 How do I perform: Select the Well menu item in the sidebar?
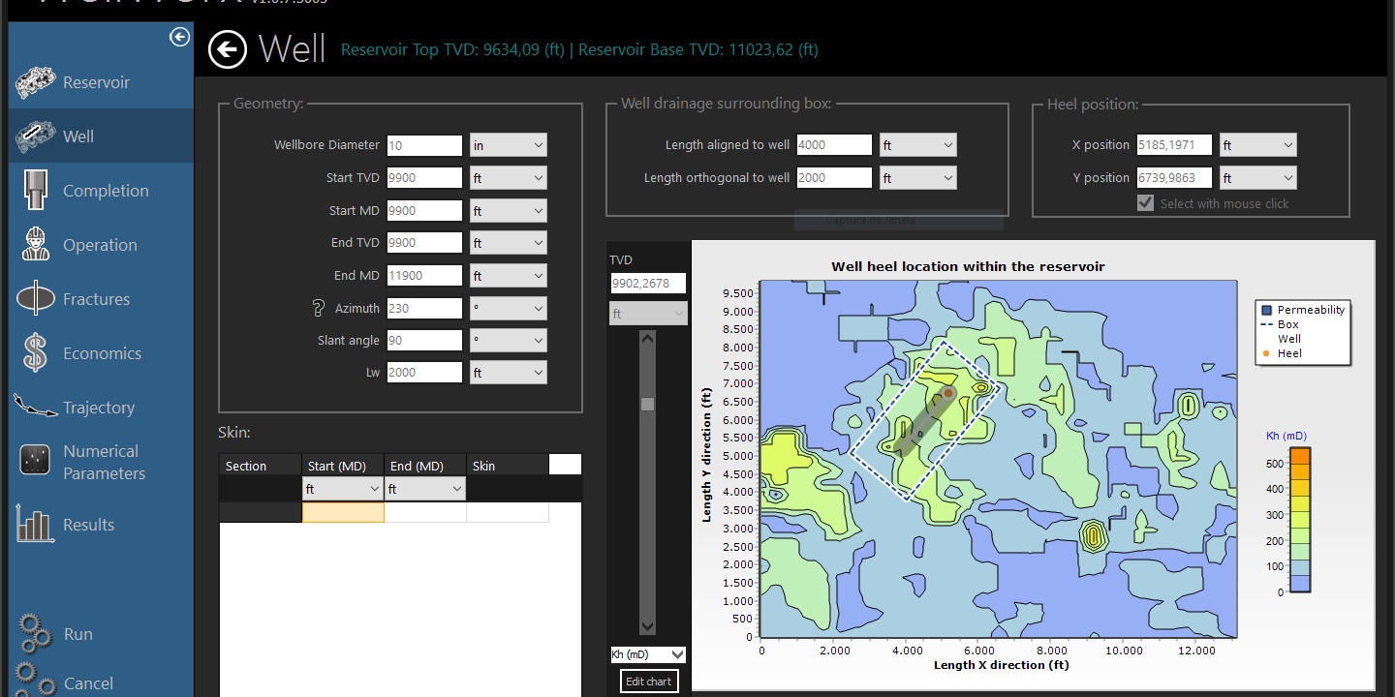click(x=78, y=136)
